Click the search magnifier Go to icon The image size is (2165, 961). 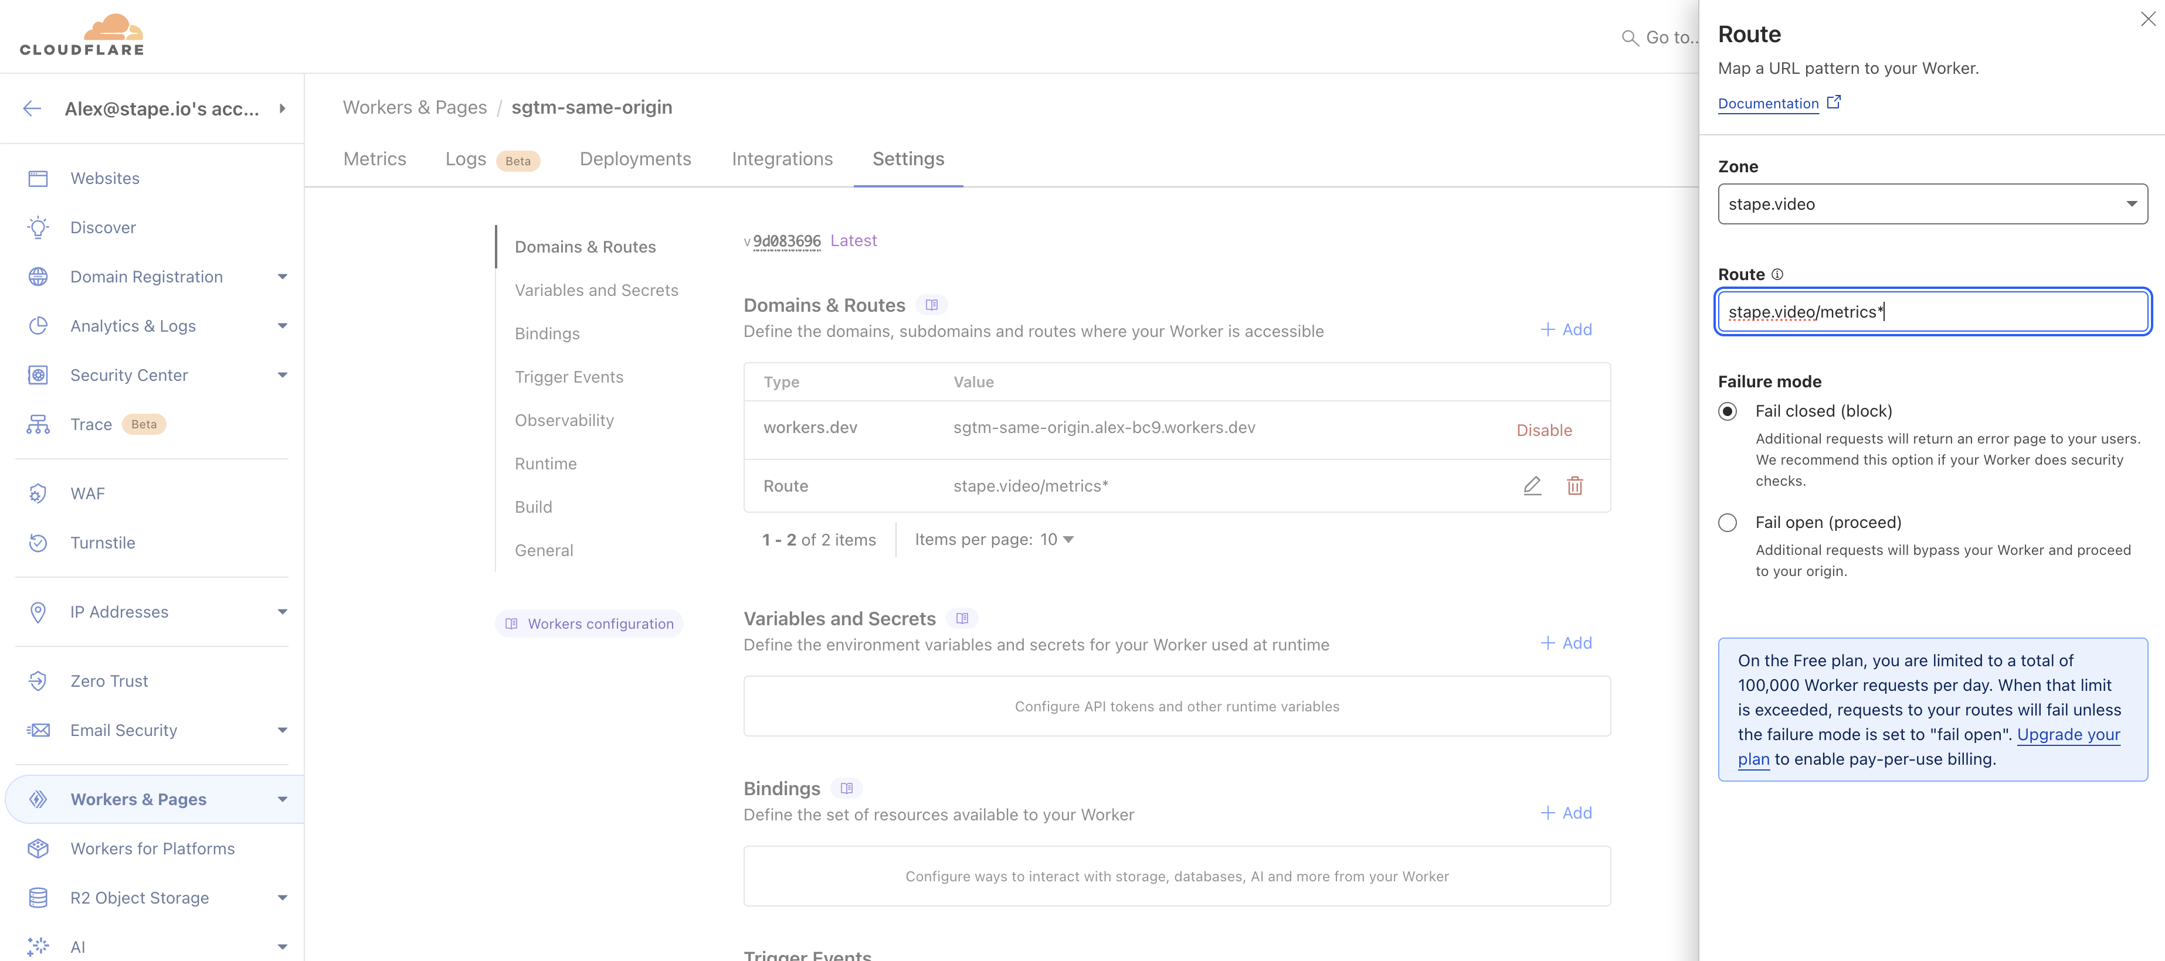(1630, 38)
